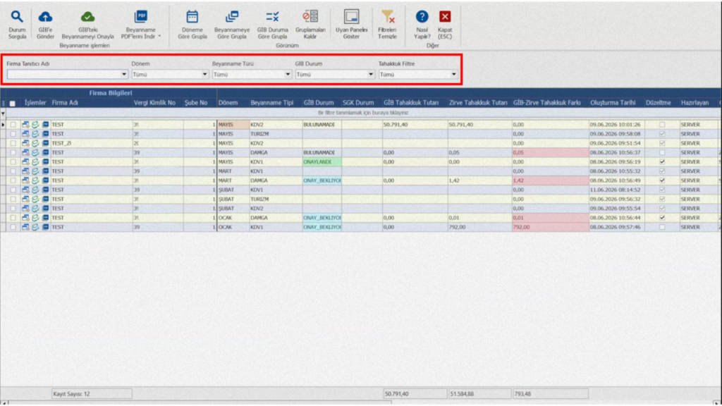
Task: Open Nasıl Yapılır help icon
Action: point(422,17)
